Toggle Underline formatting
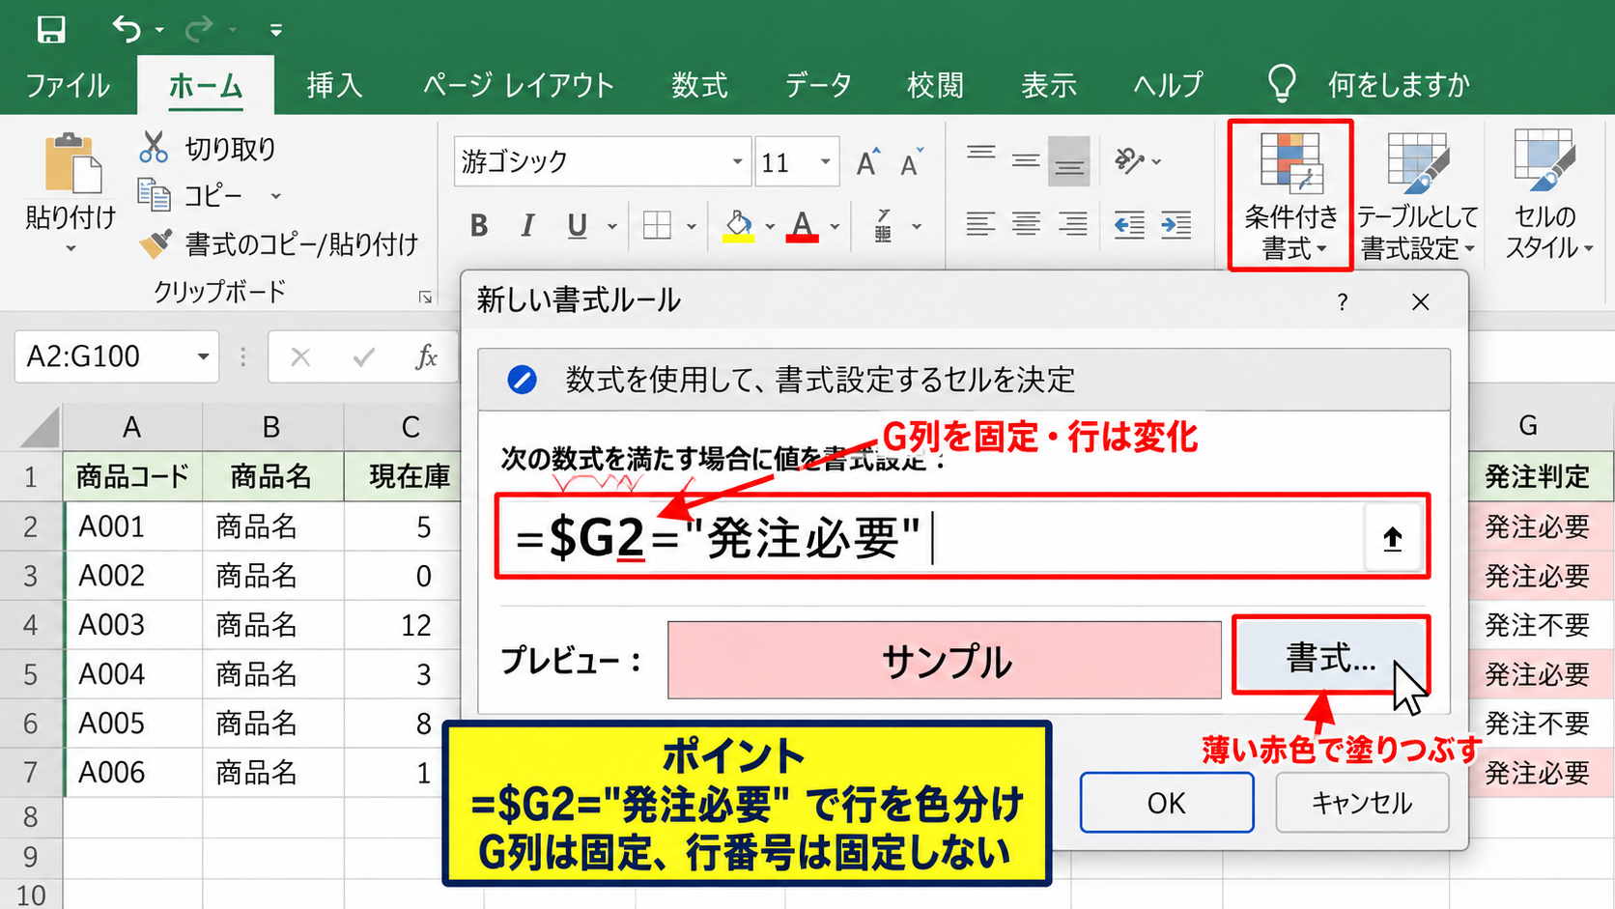 (578, 226)
